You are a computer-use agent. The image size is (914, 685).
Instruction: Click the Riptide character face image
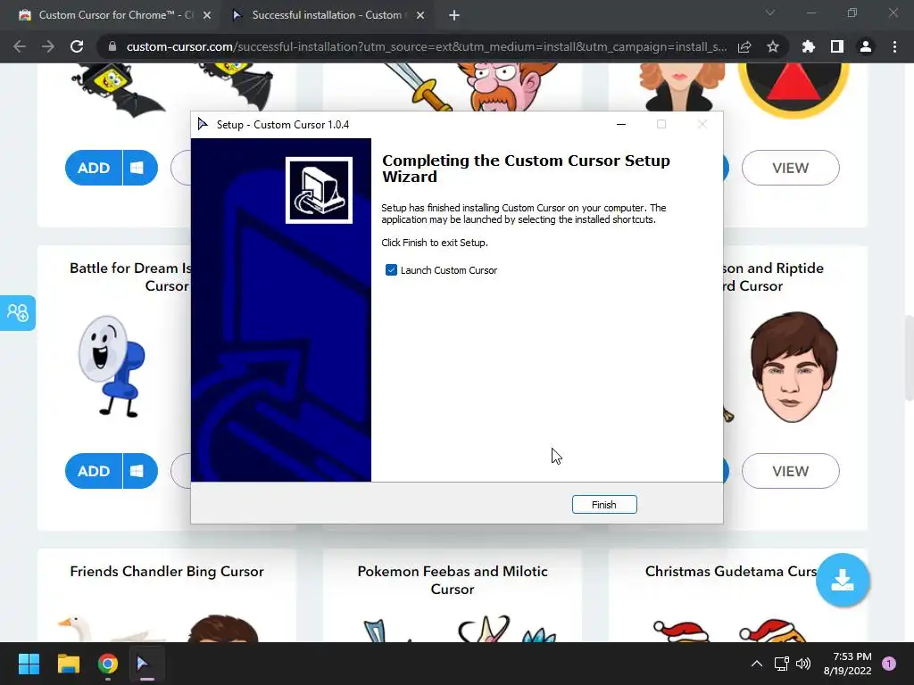pos(794,367)
